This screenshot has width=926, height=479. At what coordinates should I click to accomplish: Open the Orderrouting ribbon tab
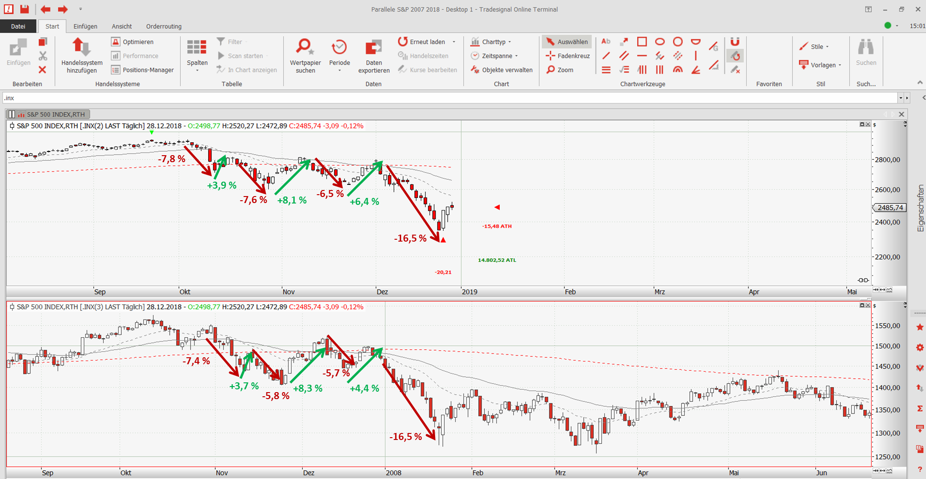[164, 26]
